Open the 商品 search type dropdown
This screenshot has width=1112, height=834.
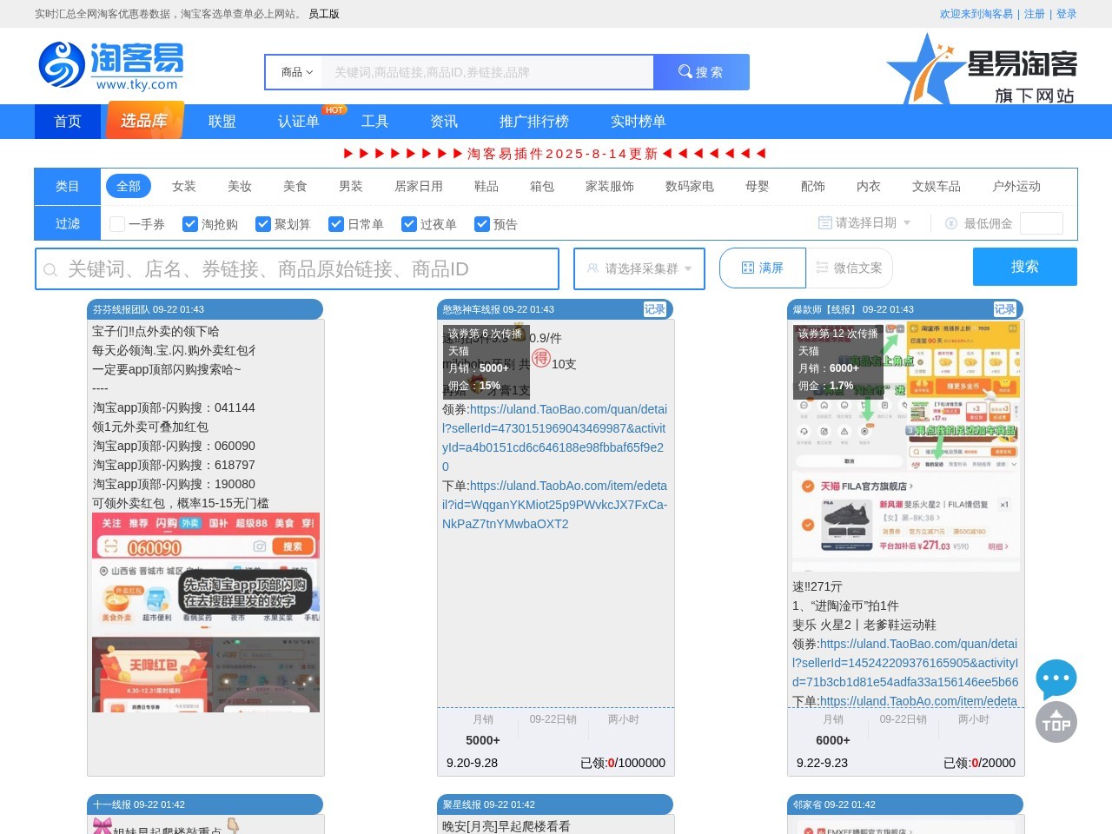coord(296,72)
